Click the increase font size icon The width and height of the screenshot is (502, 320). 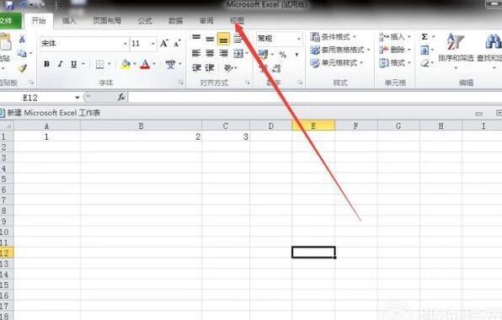pyautogui.click(x=164, y=43)
